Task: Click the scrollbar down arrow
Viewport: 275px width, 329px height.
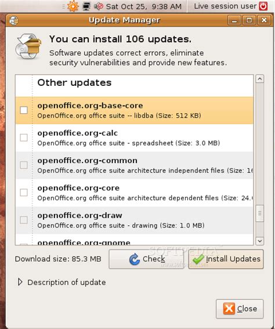Action: (260, 241)
